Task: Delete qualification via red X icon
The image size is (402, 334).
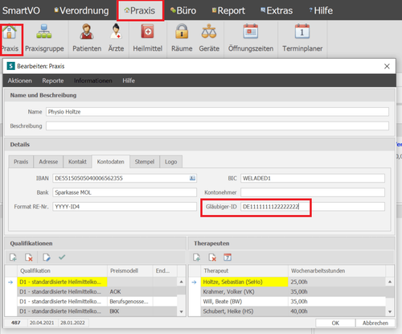Action: pos(29,258)
